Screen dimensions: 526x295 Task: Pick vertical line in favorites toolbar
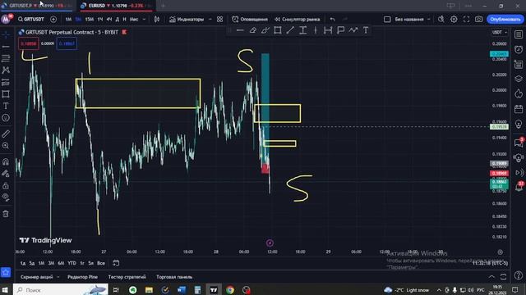[316, 30]
